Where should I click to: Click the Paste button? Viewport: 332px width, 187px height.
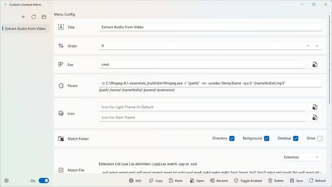176,181
